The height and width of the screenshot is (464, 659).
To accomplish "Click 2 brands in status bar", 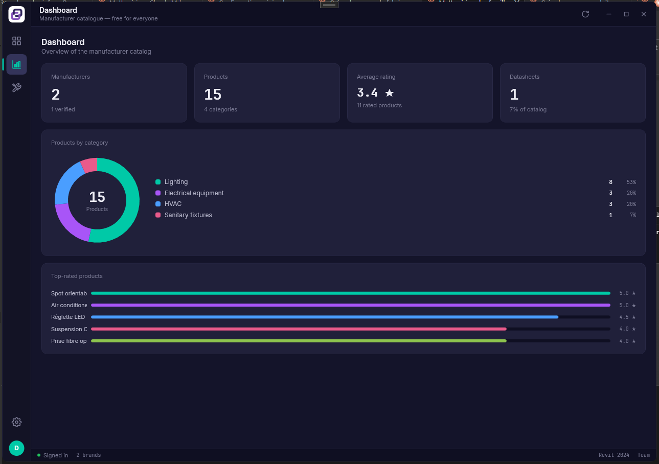I will pos(88,455).
